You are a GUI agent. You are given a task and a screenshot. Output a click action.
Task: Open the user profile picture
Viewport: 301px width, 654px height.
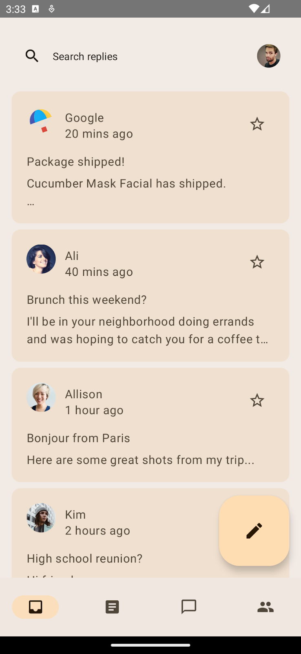tap(268, 56)
